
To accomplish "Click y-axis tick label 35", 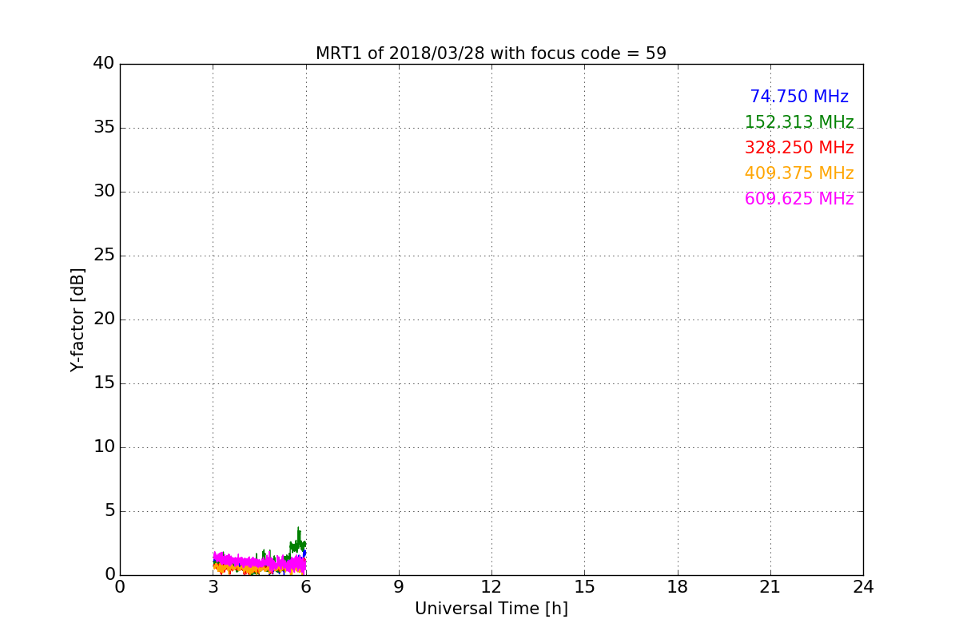I will point(104,128).
